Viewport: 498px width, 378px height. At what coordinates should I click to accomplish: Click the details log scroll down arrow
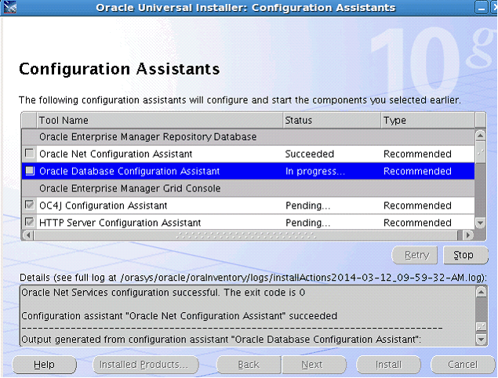(x=481, y=340)
